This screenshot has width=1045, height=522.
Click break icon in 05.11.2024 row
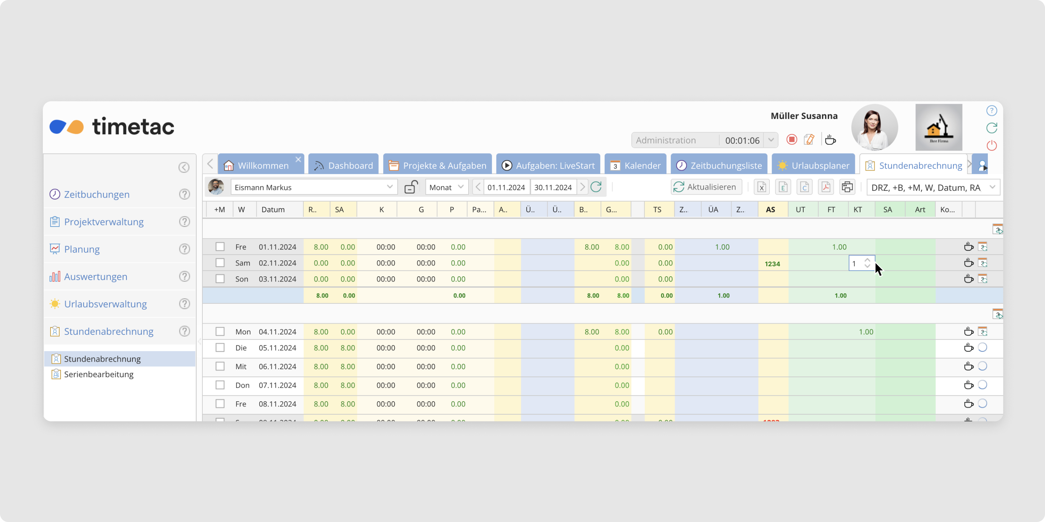(x=968, y=348)
